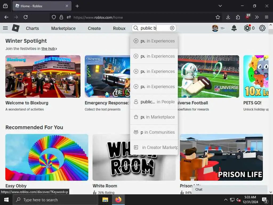273x205 pixels.
Task: Open Easy Obby rainbow thumbnail
Action: pos(47,157)
